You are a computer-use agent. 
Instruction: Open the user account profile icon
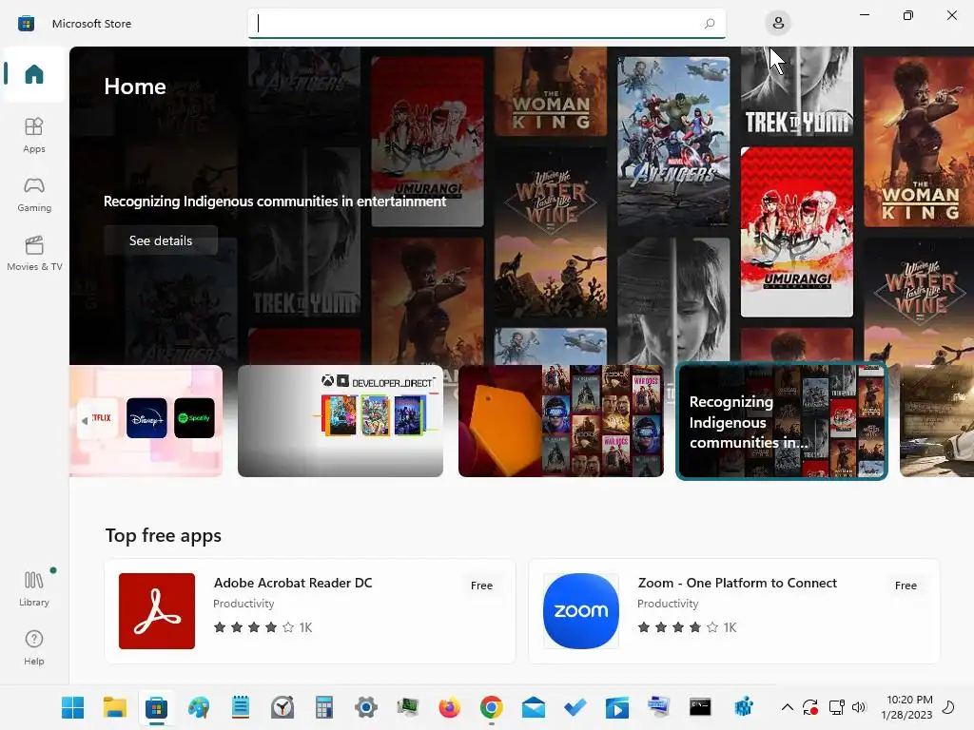coord(778,24)
